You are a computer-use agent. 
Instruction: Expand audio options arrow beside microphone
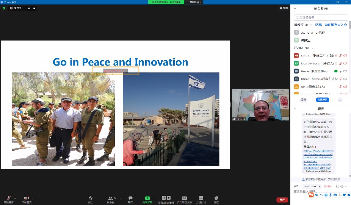tap(15, 198)
